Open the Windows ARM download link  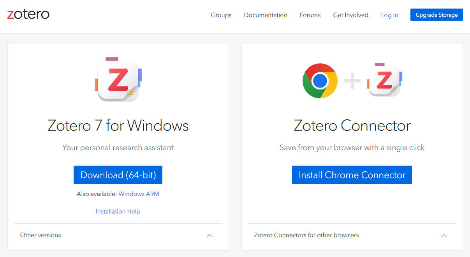tap(139, 194)
